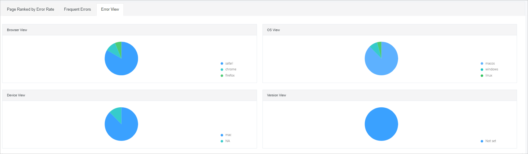This screenshot has height=154, width=528.
Task: Toggle macos legend entry in OS View
Action: coord(487,63)
